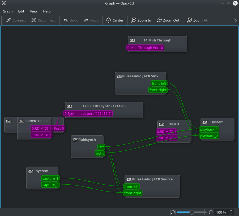Select the 0:Midi Through Port-0 port

(x=145, y=48)
